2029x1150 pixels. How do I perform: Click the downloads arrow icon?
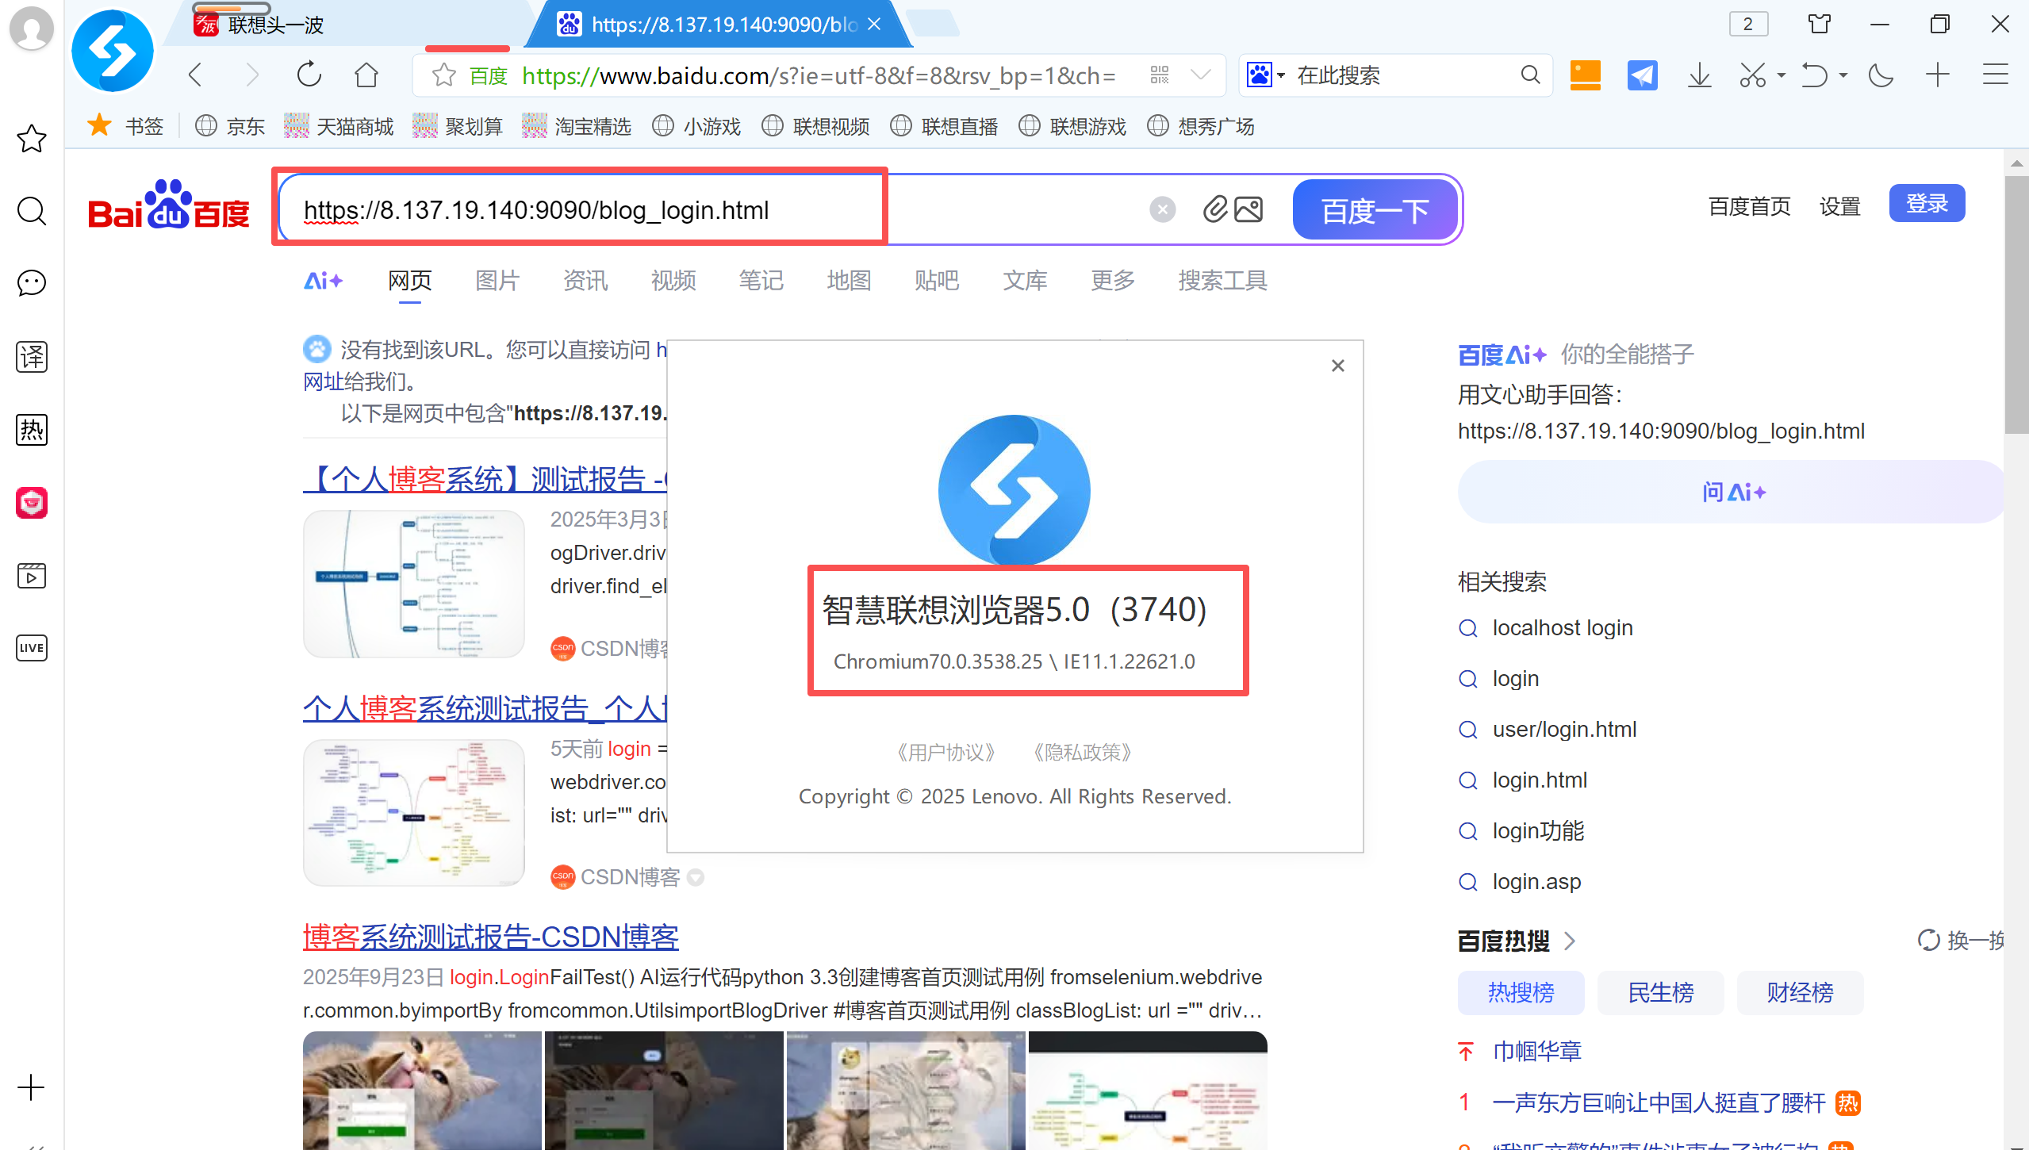1699,75
